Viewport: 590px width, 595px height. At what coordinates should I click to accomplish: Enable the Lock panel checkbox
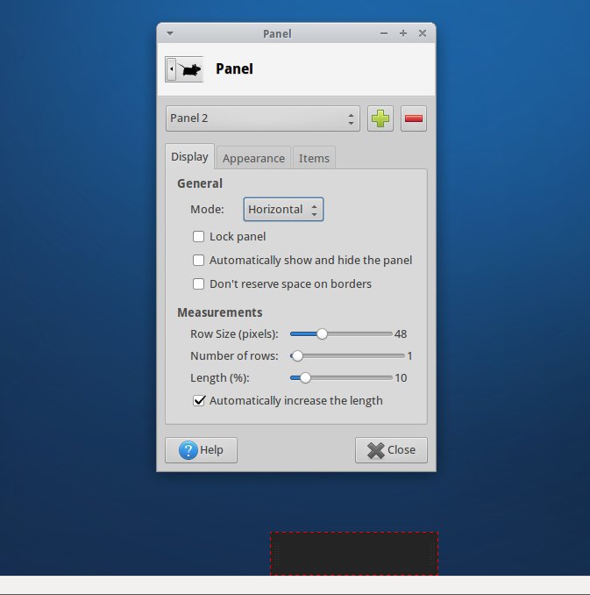tap(198, 236)
